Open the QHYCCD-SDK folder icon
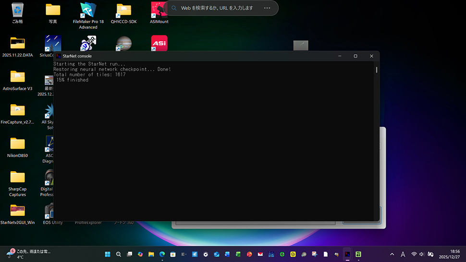Viewport: 466px width, 262px height. 123,10
